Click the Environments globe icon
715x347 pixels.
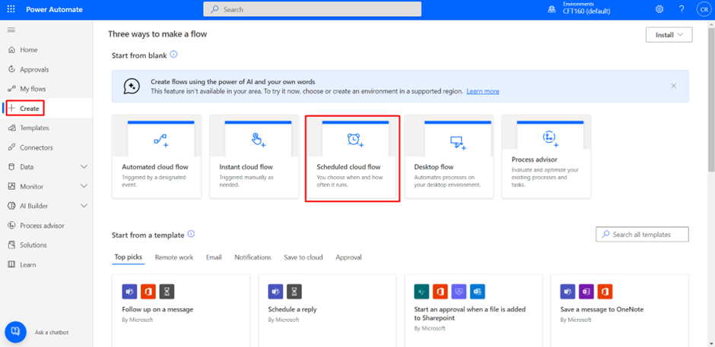pos(551,9)
